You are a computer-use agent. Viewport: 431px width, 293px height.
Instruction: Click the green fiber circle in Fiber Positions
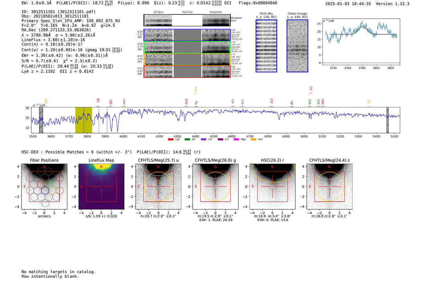(x=49, y=184)
